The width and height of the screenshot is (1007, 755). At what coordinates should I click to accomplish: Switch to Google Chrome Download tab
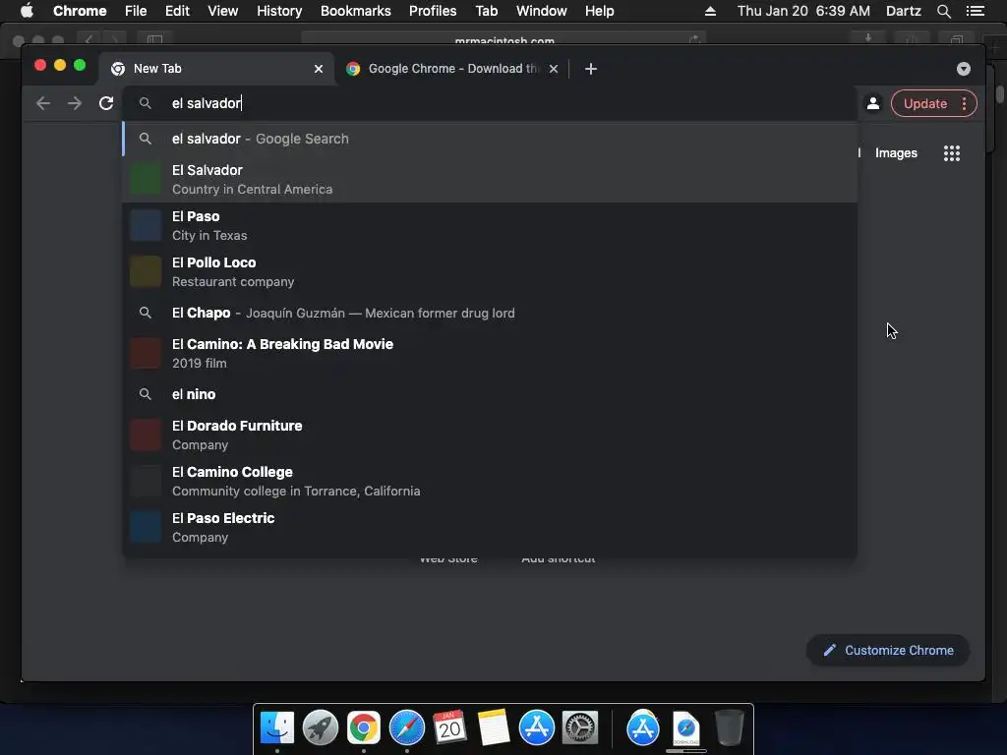(452, 69)
